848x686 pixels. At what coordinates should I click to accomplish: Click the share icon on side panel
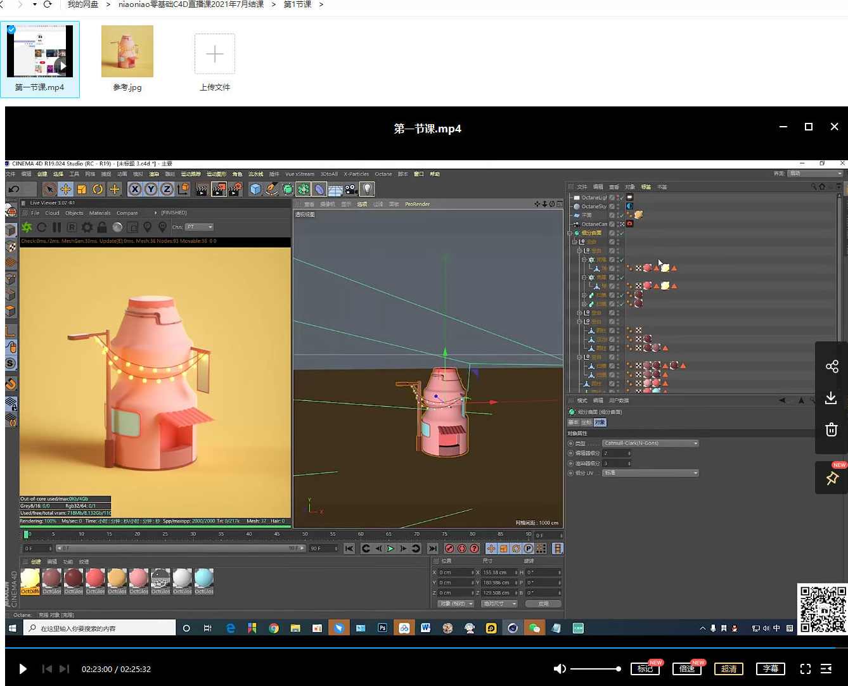(x=831, y=366)
